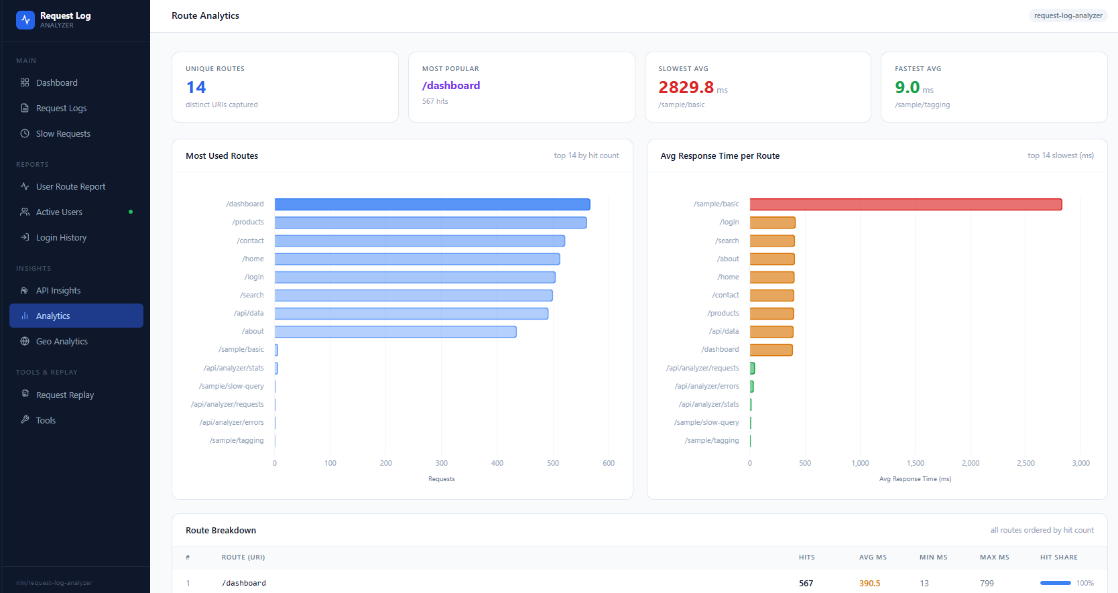Viewport: 1118px width, 593px height.
Task: Click the /products bar in Most Used Routes
Action: [x=431, y=222]
